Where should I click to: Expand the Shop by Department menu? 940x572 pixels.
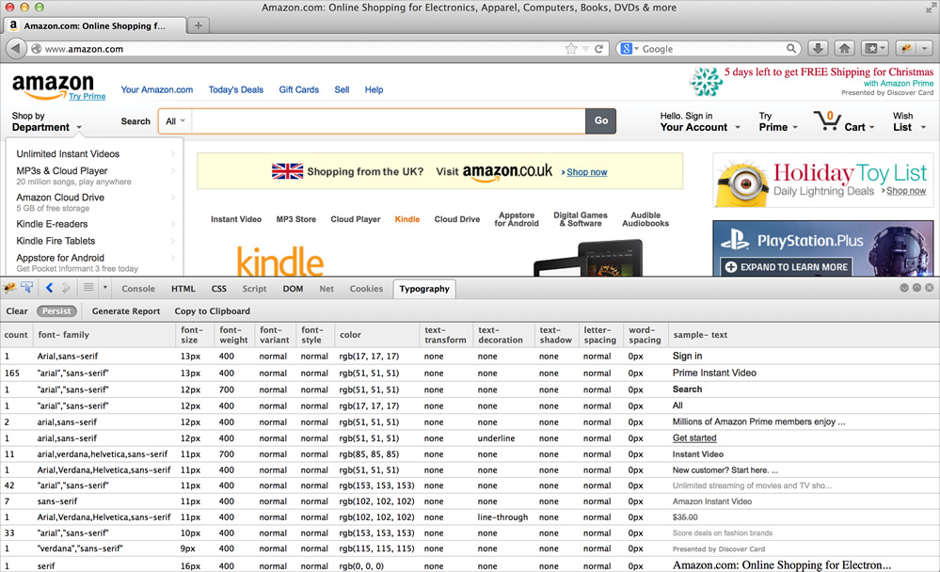point(47,121)
